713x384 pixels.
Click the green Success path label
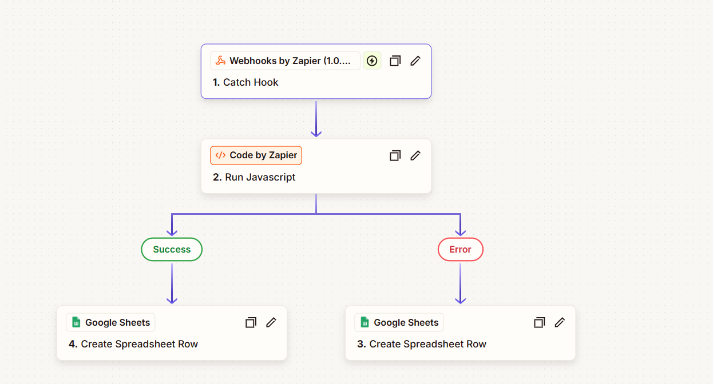[x=172, y=249]
